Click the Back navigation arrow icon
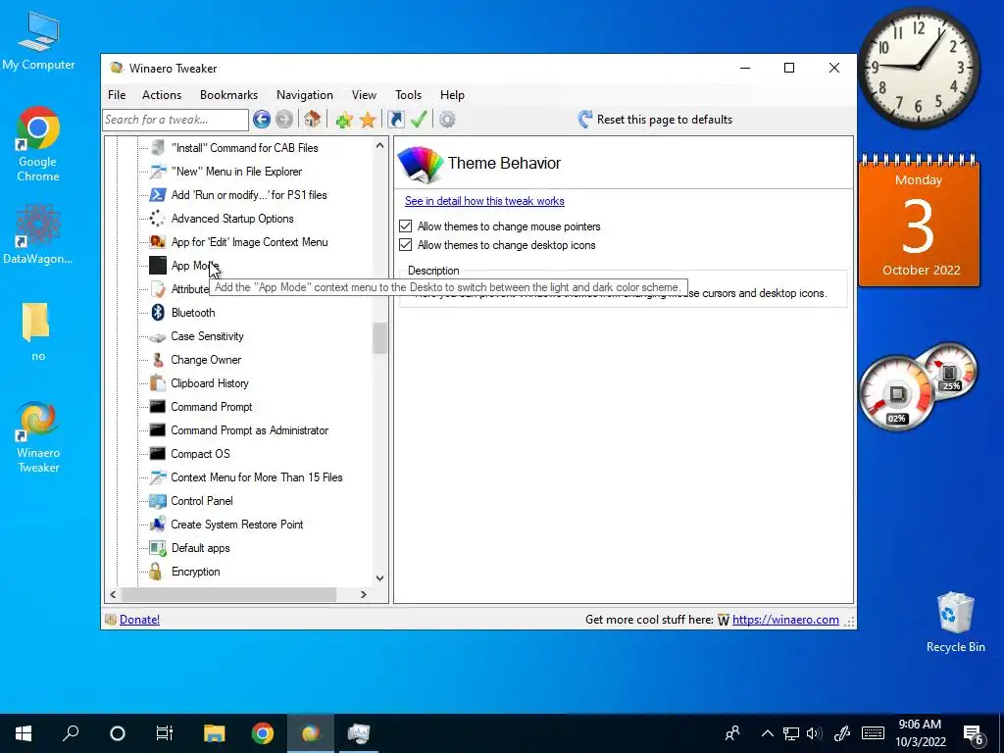The image size is (1004, 753). click(261, 119)
